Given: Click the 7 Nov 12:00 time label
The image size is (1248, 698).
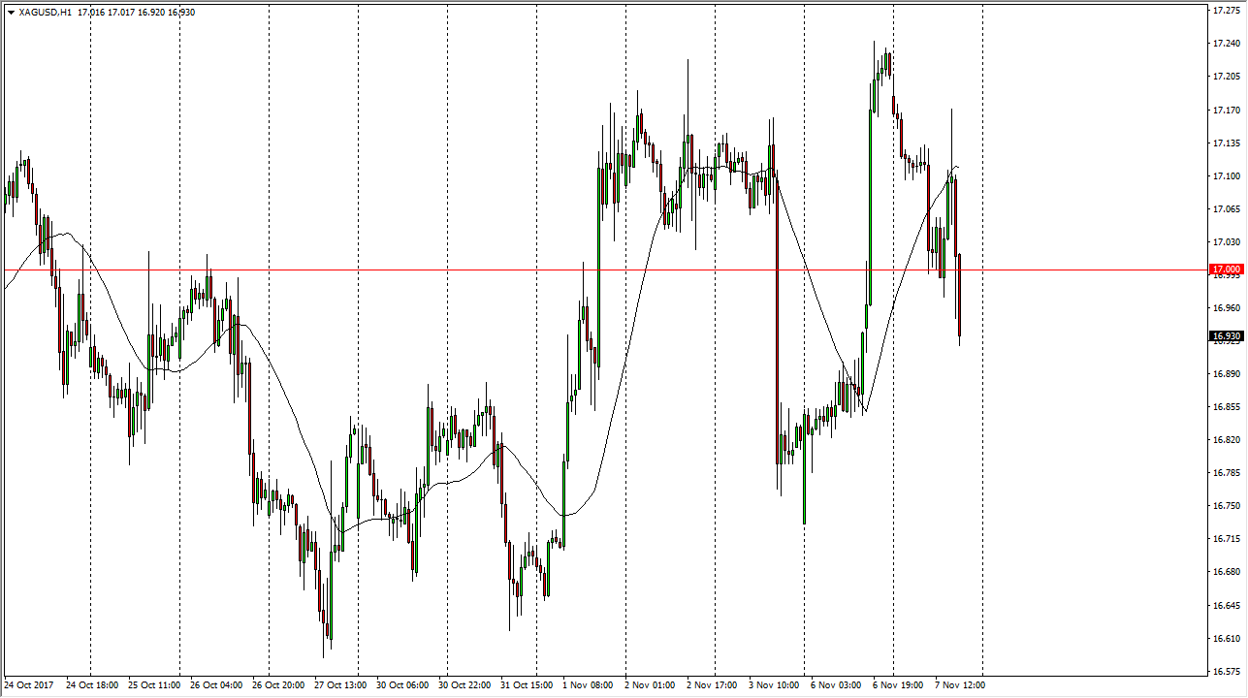Looking at the screenshot, I should [x=960, y=685].
